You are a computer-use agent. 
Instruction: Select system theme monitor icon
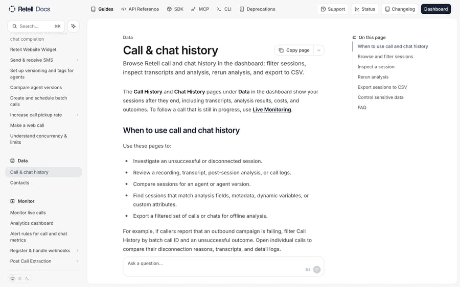point(12,278)
